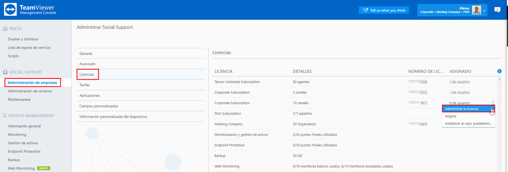Click the Social Support section icon
Screen dimensions: 508x172
pyautogui.click(x=5, y=72)
